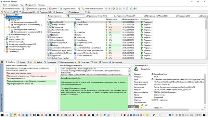Viewport: 208px width, 117px height.
Task: Collapse the Файлы [22] tree node
Action: pyautogui.click(x=7, y=27)
